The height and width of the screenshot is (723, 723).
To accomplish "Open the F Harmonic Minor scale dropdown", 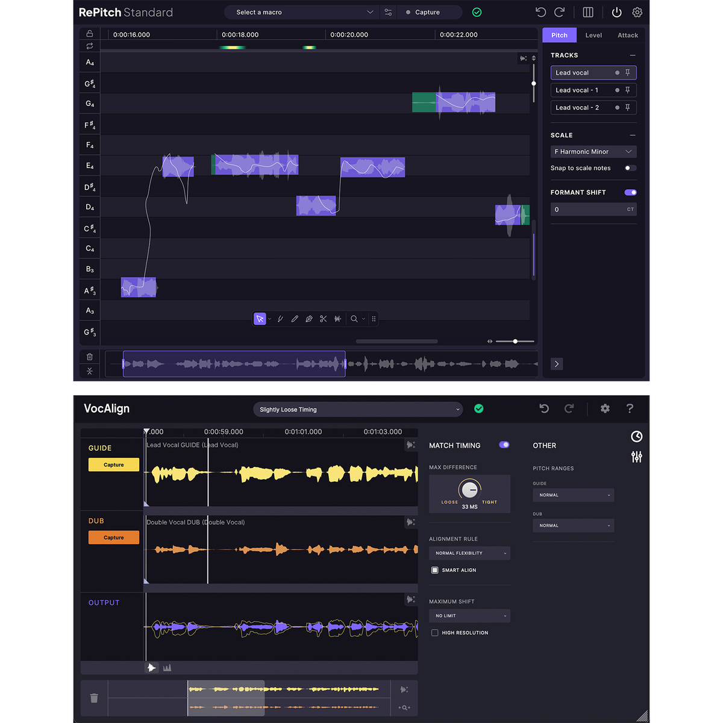I will [x=593, y=151].
